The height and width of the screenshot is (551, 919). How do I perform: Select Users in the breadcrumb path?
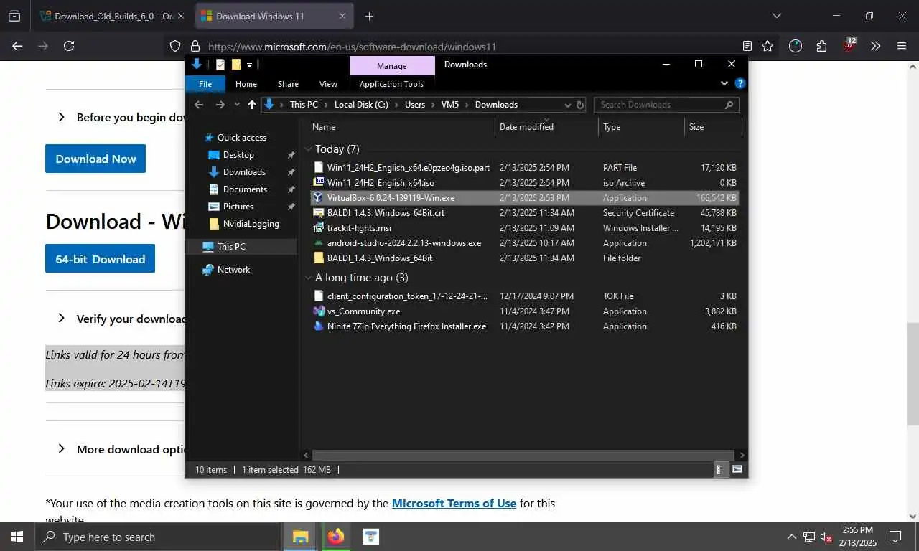click(x=415, y=105)
